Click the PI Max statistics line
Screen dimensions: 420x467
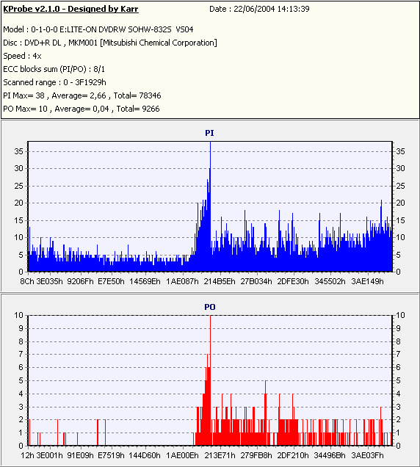coord(82,95)
